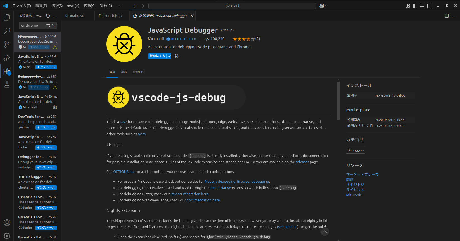Toggle the primary side bar layout
The height and width of the screenshot is (241, 460).
(x=415, y=6)
